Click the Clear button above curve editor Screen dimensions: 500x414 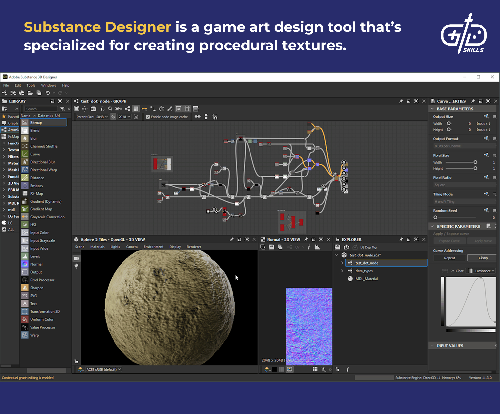[460, 271]
